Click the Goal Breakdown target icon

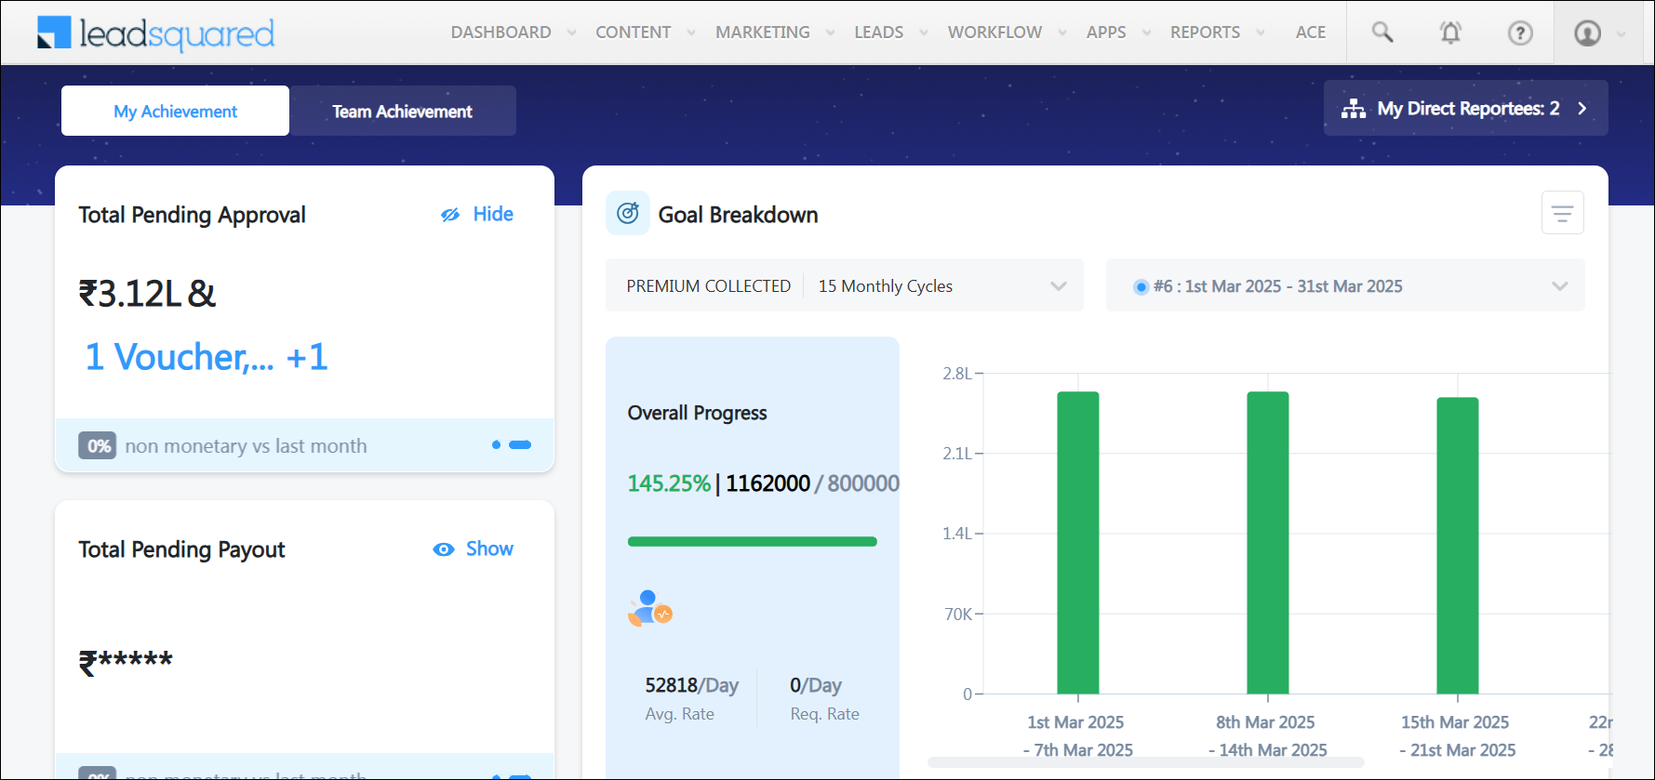click(x=628, y=213)
